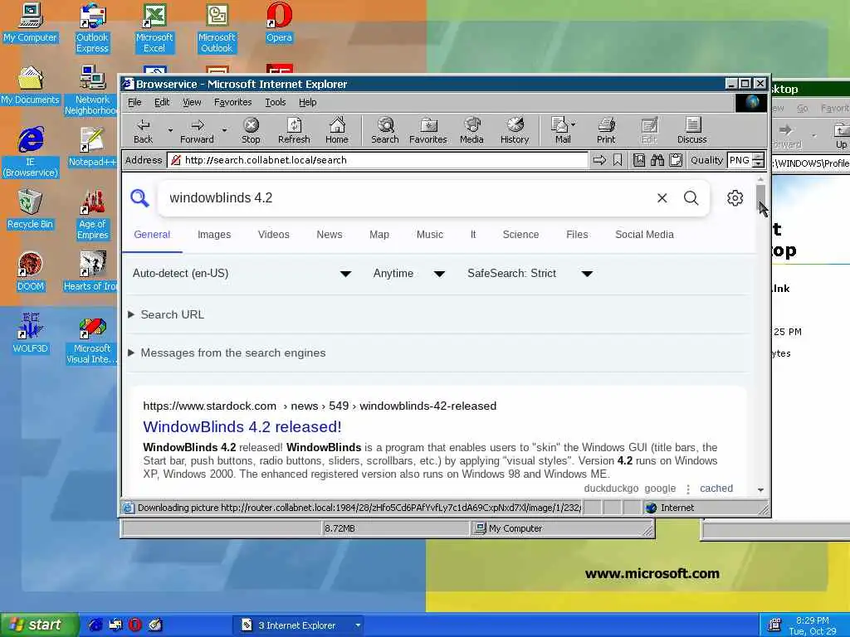Open the WindowBlinds 4.2 released! link

coord(242,427)
